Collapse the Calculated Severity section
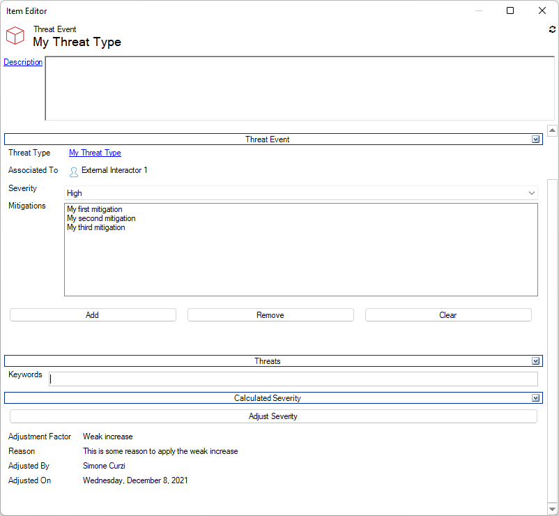The height and width of the screenshot is (516, 559). (x=535, y=398)
